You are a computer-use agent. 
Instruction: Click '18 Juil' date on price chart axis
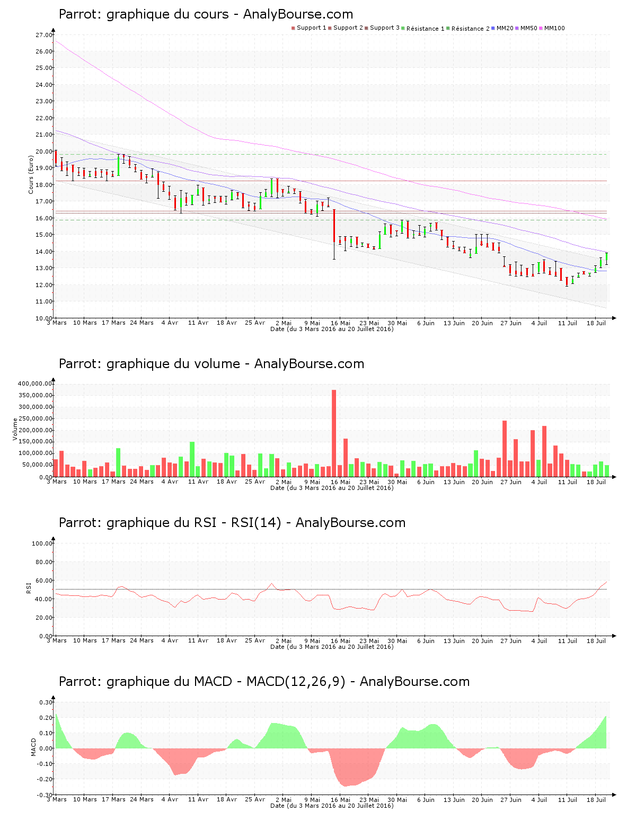point(596,323)
